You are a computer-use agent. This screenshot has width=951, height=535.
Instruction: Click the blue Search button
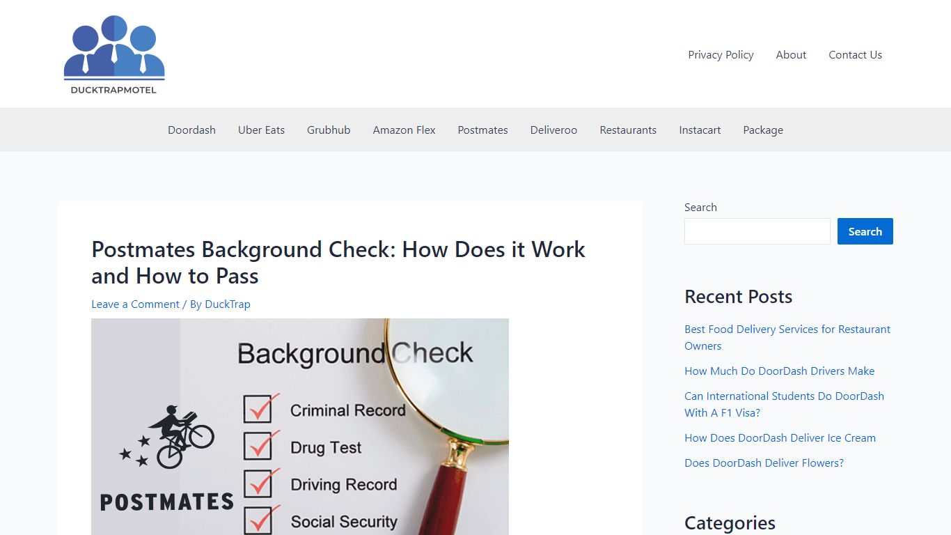click(865, 232)
